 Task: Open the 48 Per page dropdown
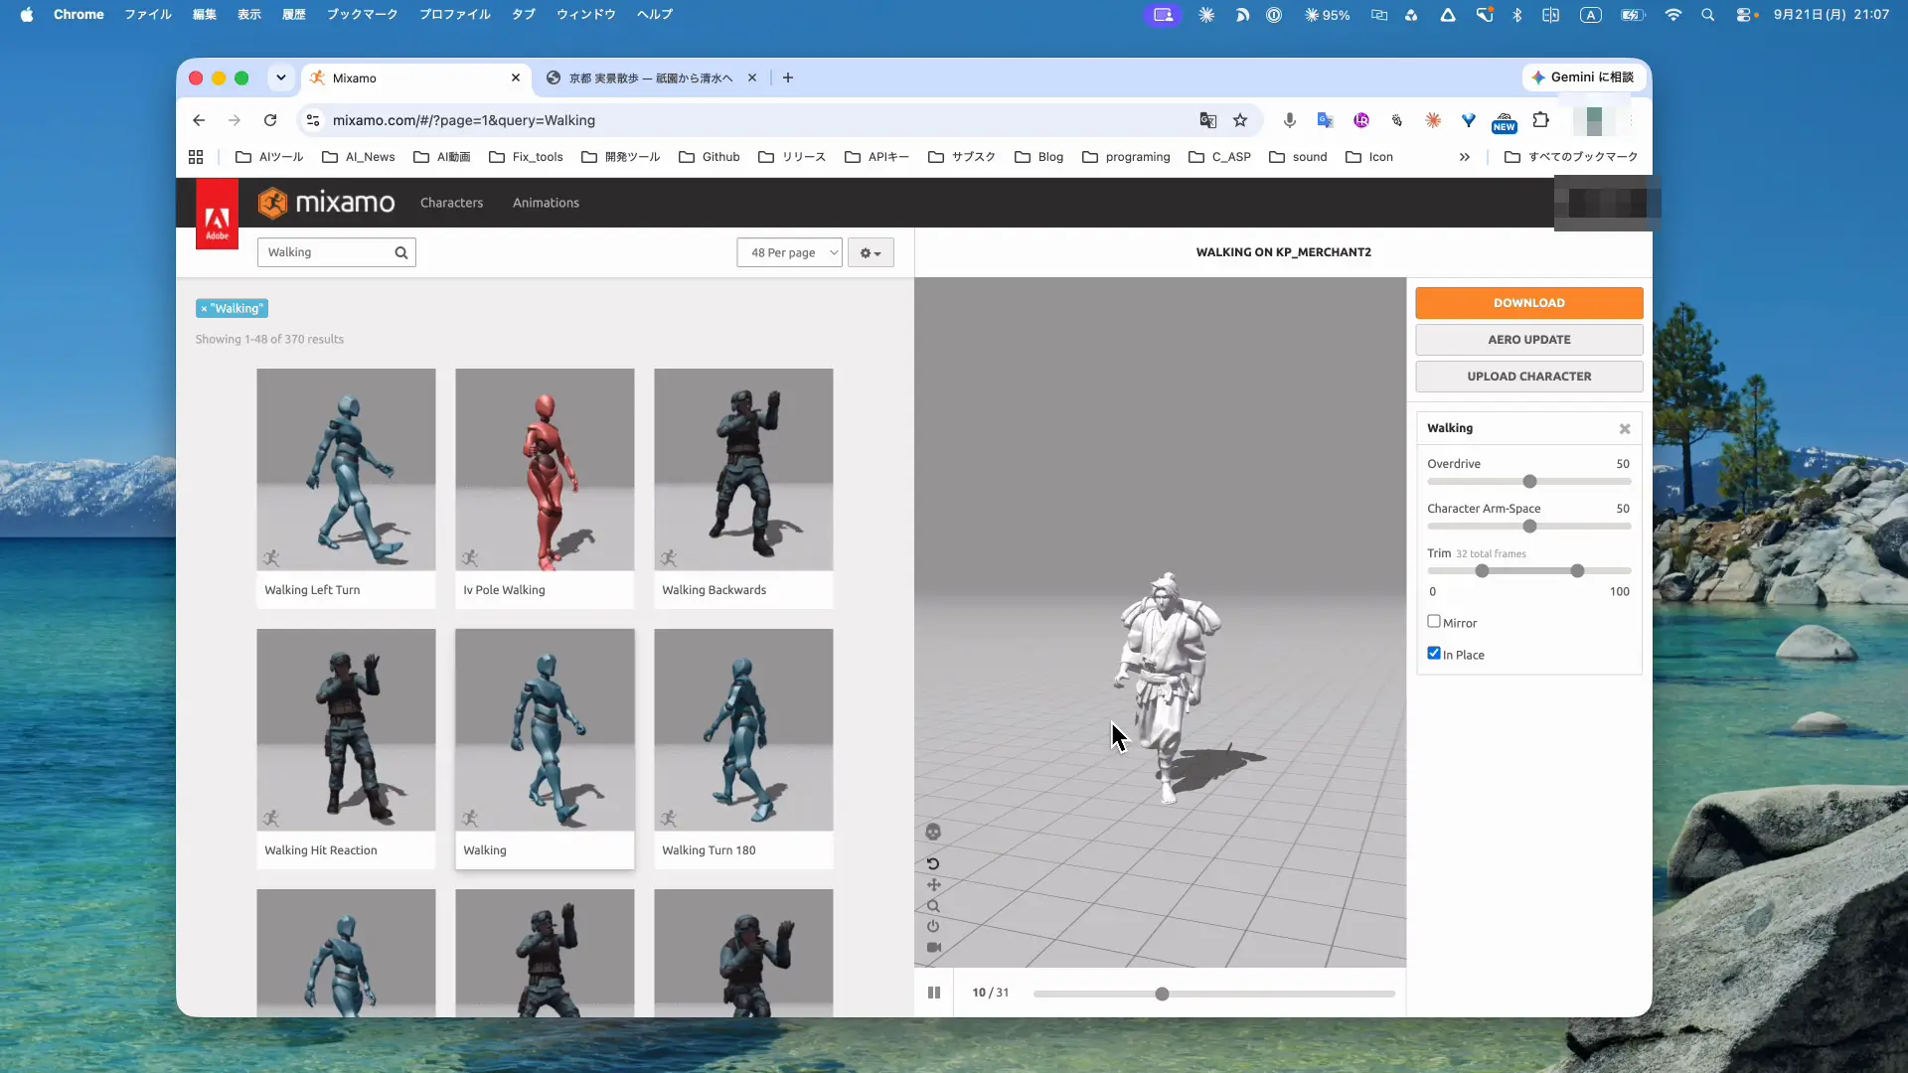pyautogui.click(x=789, y=252)
